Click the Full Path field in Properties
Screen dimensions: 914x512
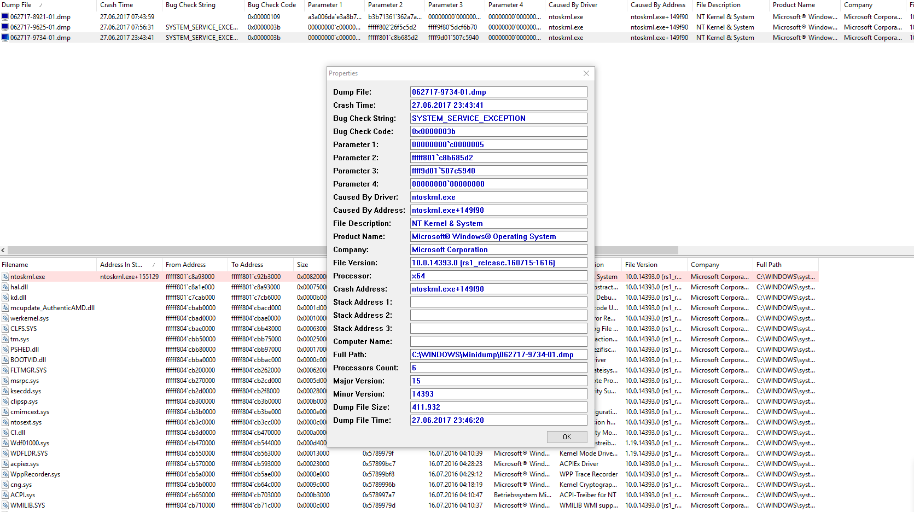[499, 354]
